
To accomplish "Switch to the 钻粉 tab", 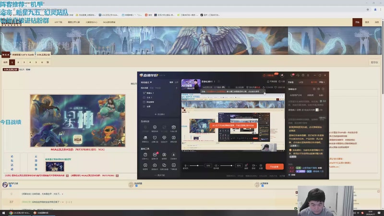I will 321,95.
